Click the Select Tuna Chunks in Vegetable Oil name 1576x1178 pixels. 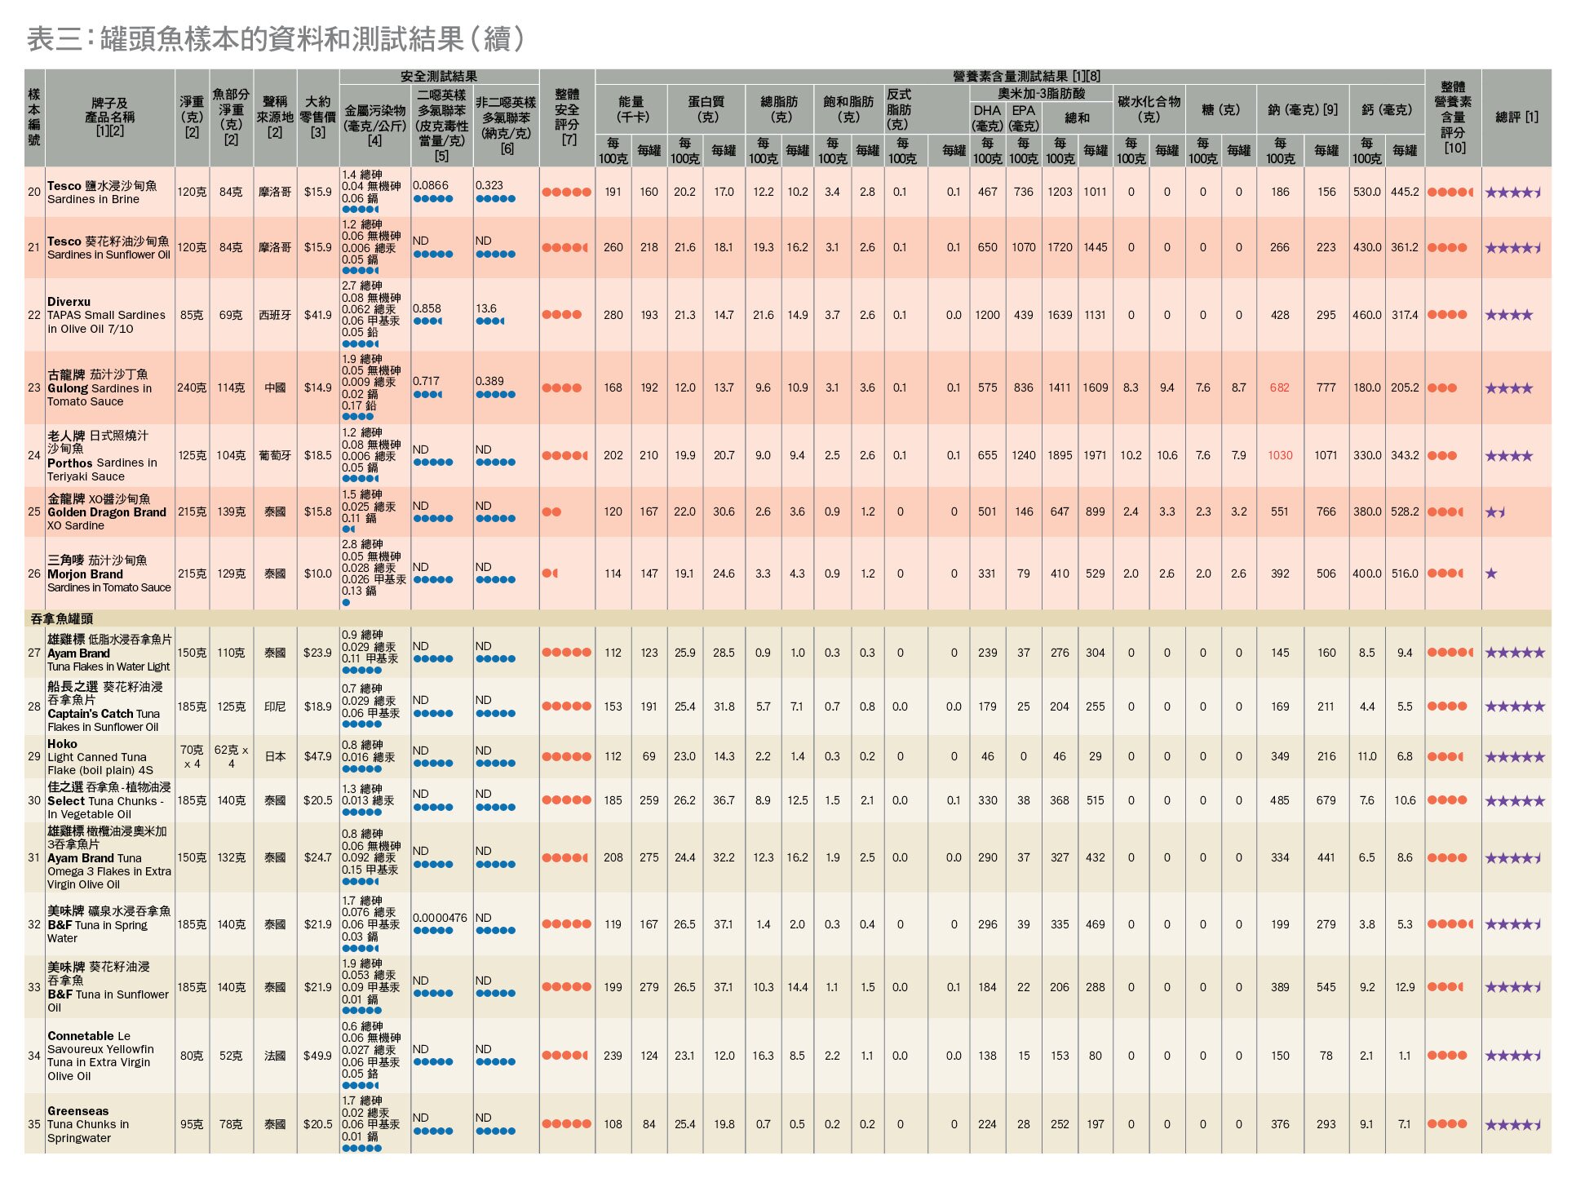click(108, 800)
